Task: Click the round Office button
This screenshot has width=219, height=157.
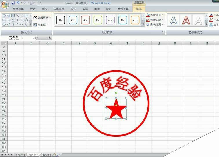Action: 5,5
